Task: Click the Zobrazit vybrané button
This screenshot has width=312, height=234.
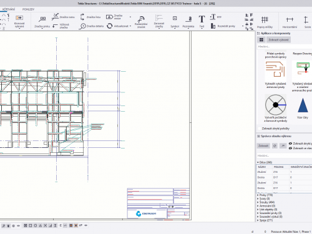Action: (x=278, y=40)
